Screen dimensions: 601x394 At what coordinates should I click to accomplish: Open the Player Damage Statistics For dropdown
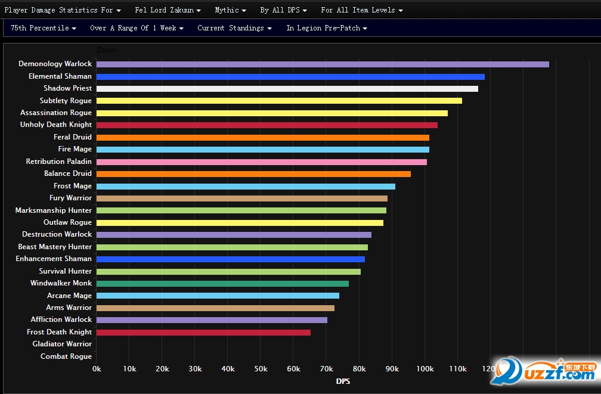tap(63, 10)
